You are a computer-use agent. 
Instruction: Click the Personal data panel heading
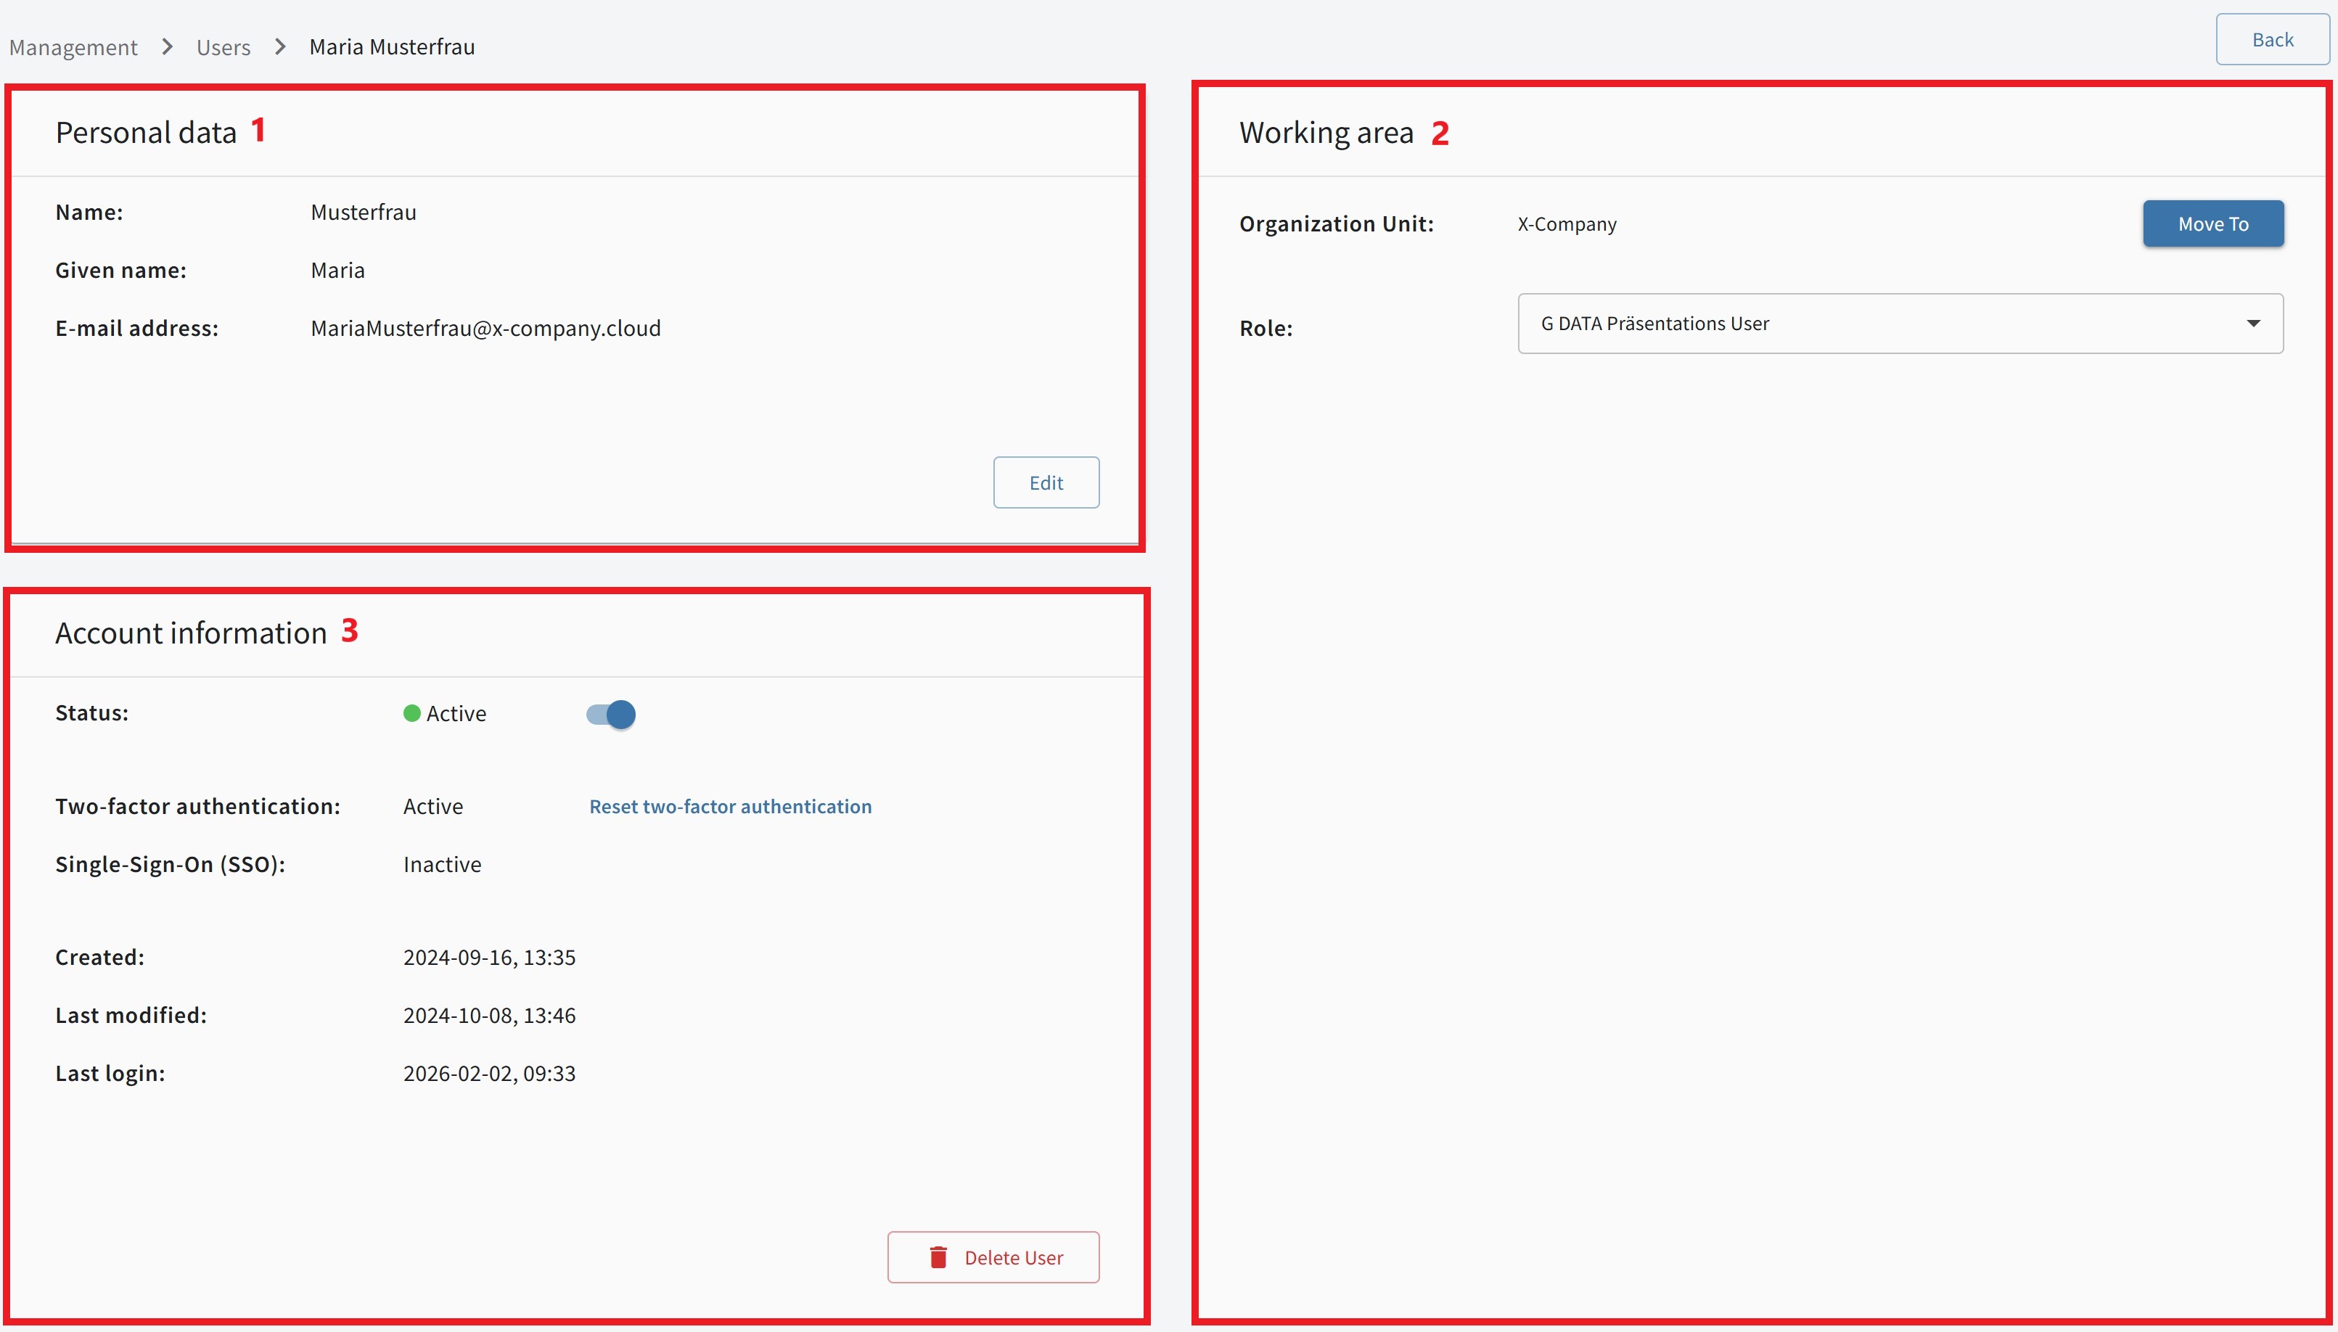pos(147,132)
